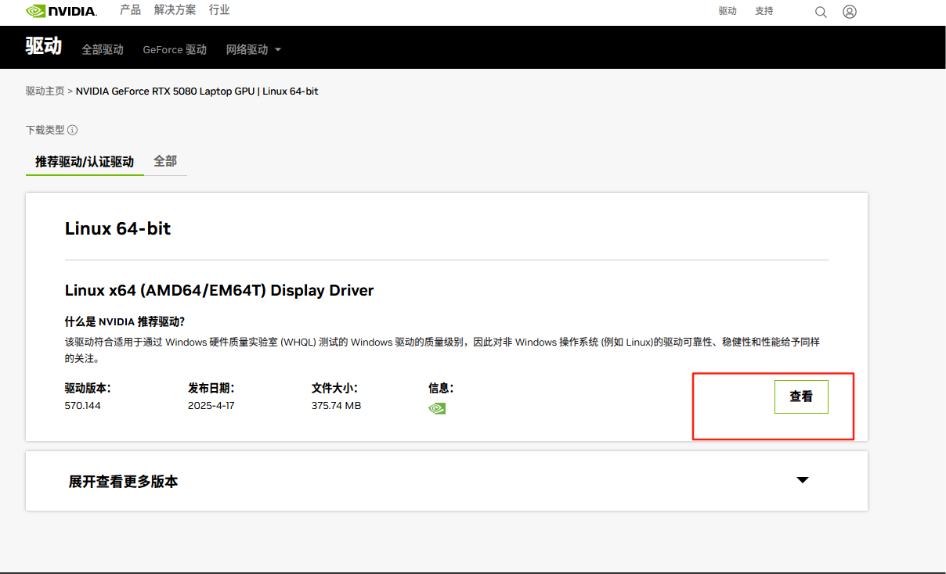Click the 查看 button
This screenshot has width=946, height=574.
click(801, 396)
